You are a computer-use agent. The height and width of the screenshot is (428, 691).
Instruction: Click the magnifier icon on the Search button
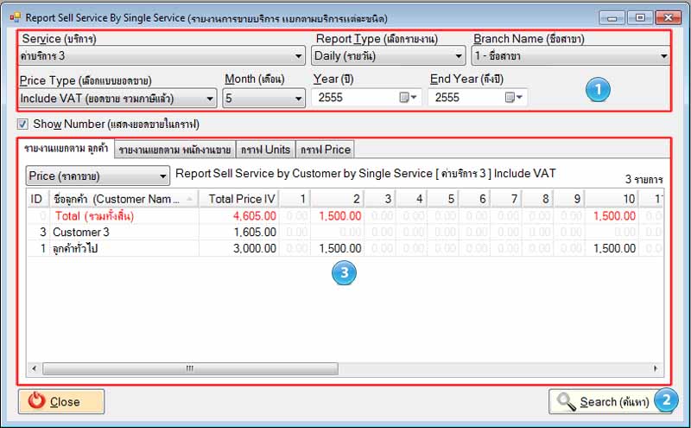point(567,401)
